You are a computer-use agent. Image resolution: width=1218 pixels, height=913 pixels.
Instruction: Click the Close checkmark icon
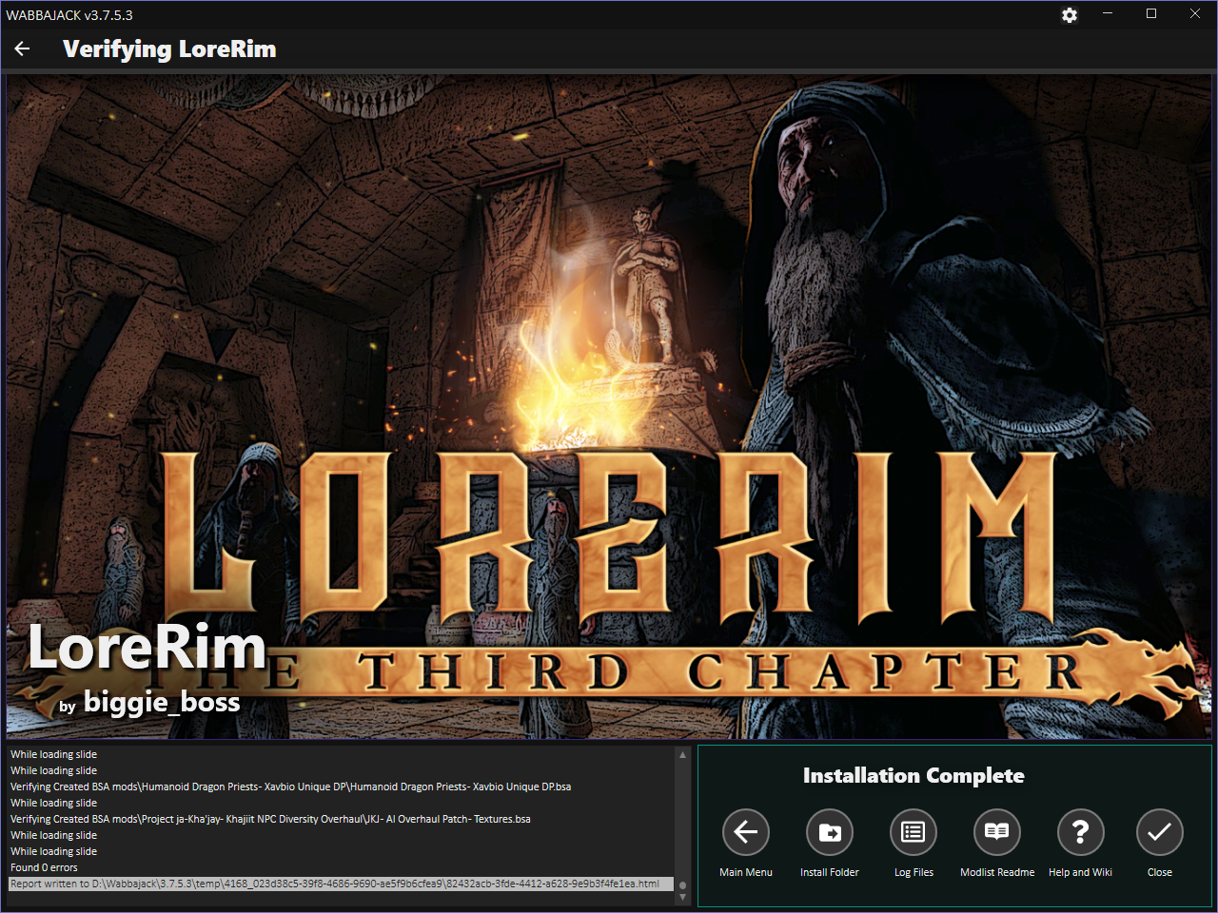point(1160,832)
